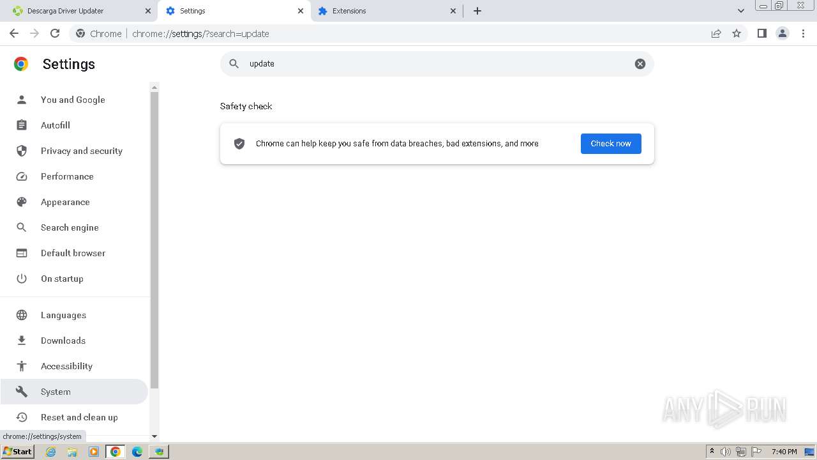Open the Windows Start button
Screen dimensions: 817x460
click(17, 451)
